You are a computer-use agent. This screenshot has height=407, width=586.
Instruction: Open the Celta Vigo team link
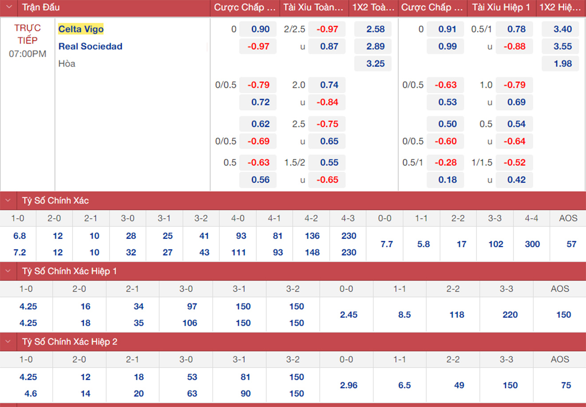click(81, 29)
